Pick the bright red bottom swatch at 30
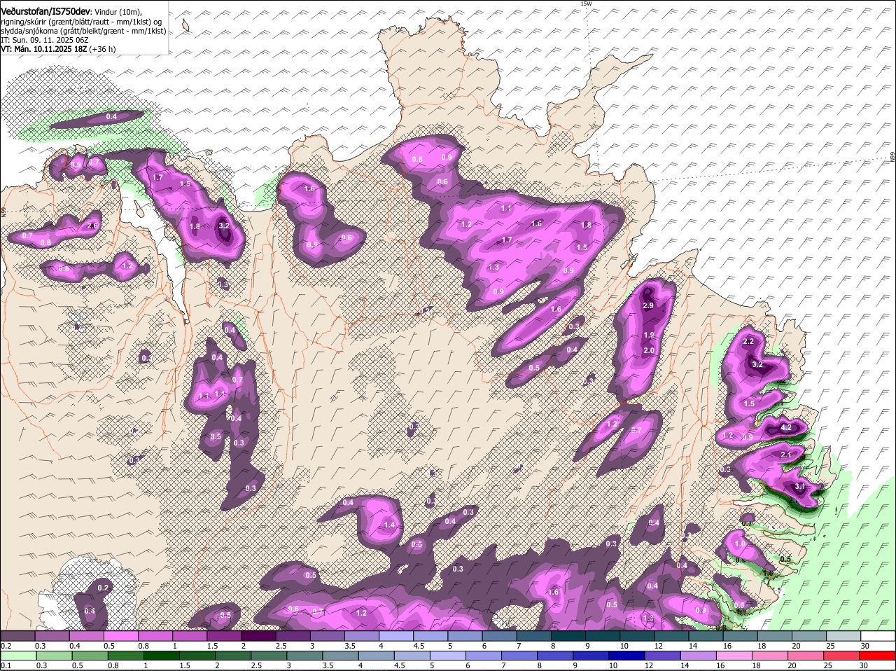Viewport: 896px width, 671px height. coord(878,656)
